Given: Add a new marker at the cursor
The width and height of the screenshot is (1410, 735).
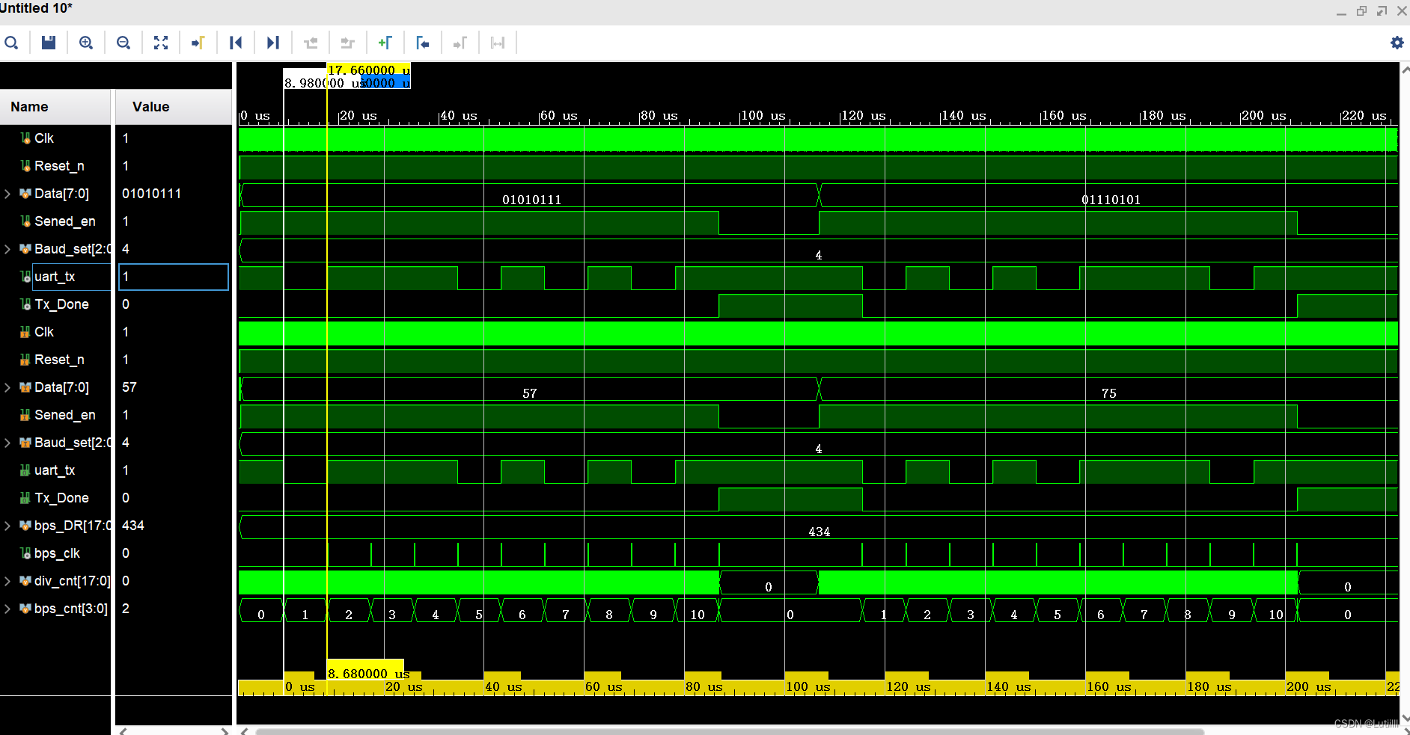Looking at the screenshot, I should [385, 43].
